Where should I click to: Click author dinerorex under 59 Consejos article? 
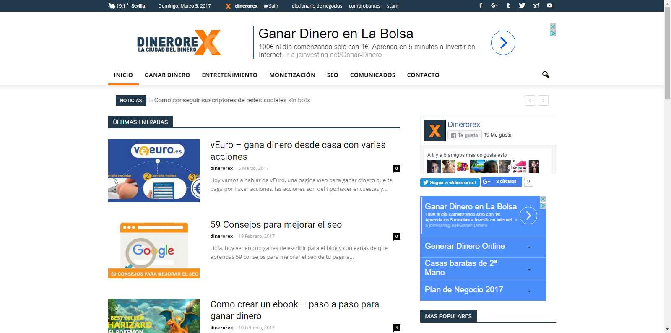tap(221, 236)
